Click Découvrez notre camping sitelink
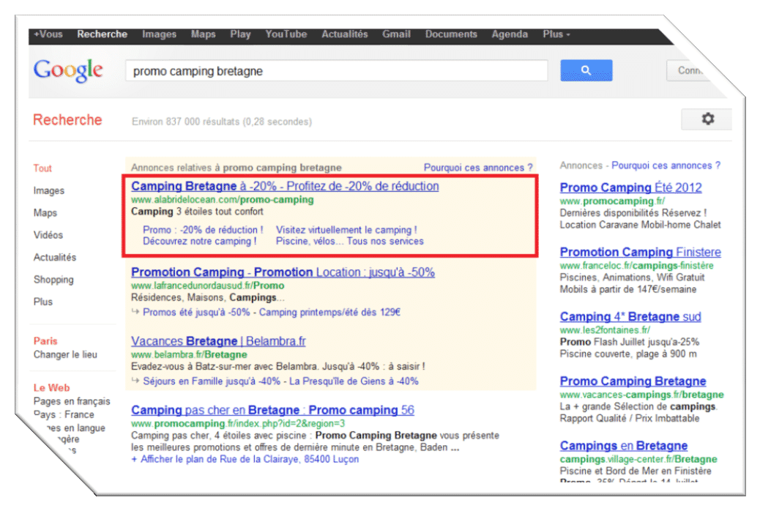This screenshot has width=760, height=511. coord(199,241)
